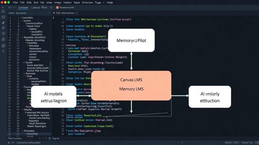Click the Cemenus Adirgetion status bar entry
This screenshot has height=145, width=259.
click(28, 142)
